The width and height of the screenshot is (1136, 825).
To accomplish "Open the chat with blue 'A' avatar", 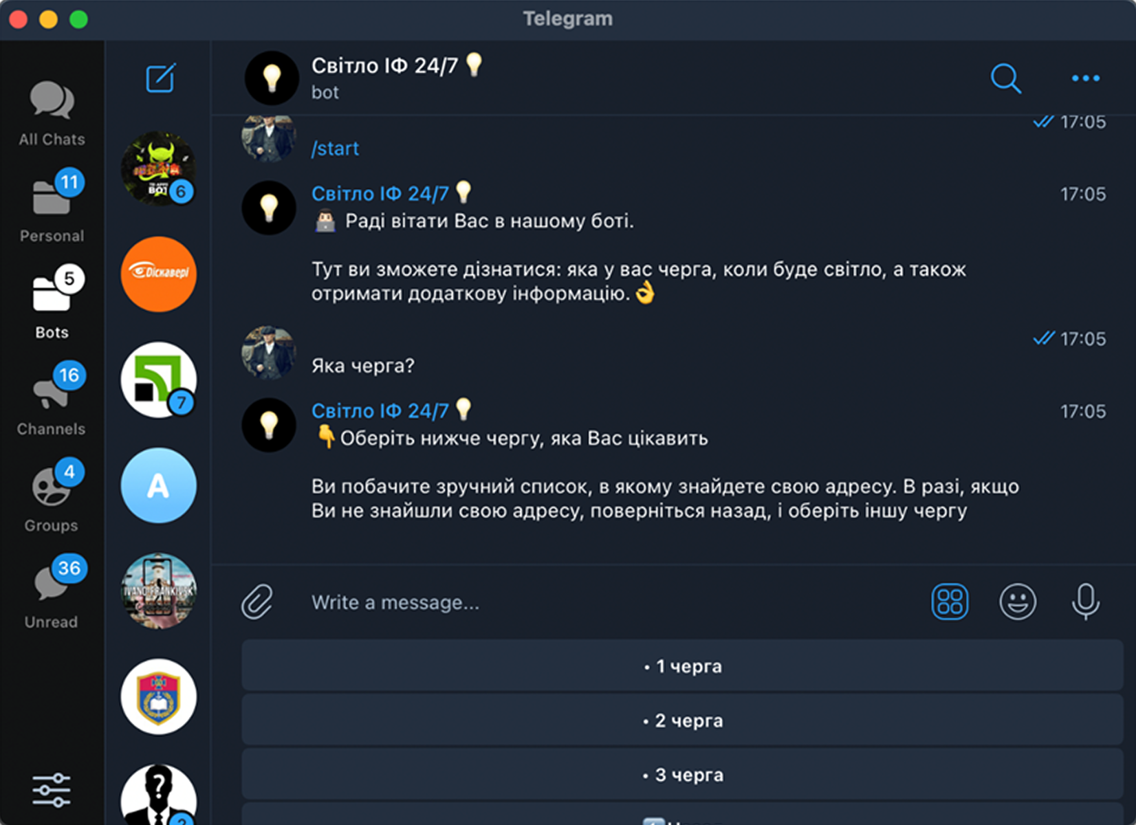I will pos(158,485).
